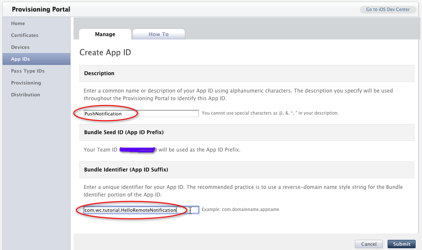This screenshot has width=422, height=250.
Task: Select Devices from the left navigation
Action: (x=20, y=47)
